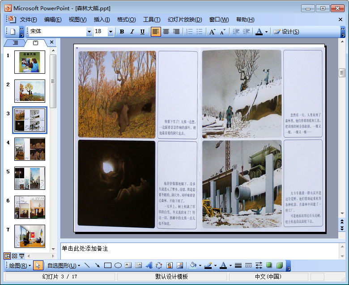Open 工具(T) menu
Viewport: 349px width, 285px height.
click(x=152, y=20)
